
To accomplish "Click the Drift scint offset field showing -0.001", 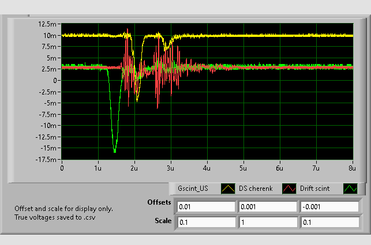I will (329, 206).
